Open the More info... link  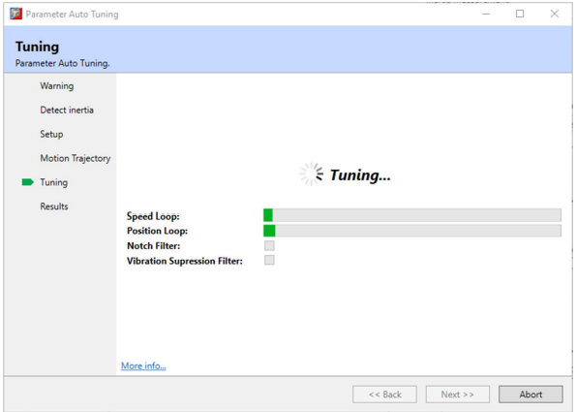pos(143,365)
